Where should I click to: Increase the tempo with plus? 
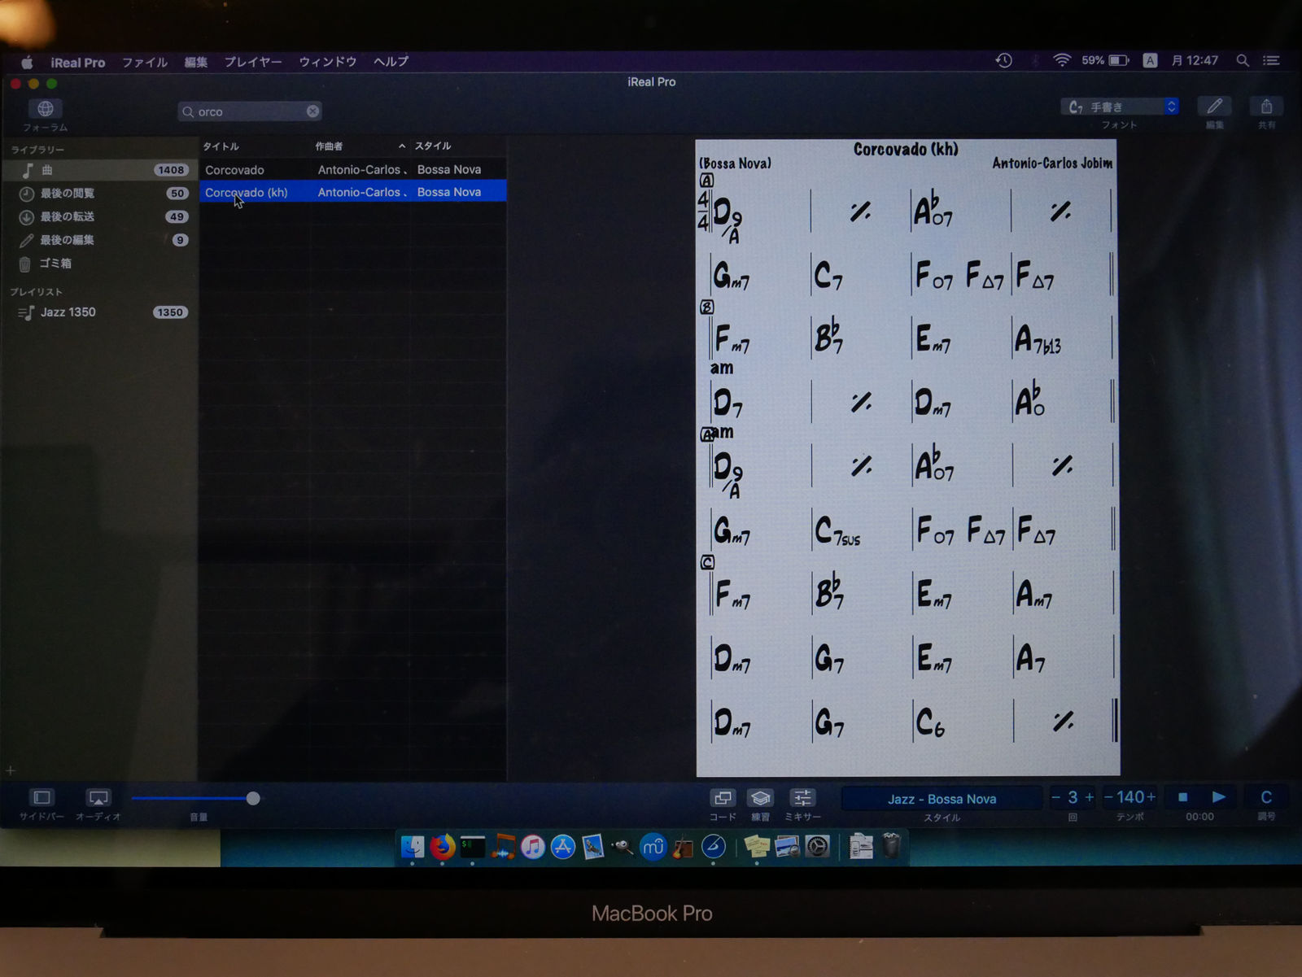tap(1151, 797)
